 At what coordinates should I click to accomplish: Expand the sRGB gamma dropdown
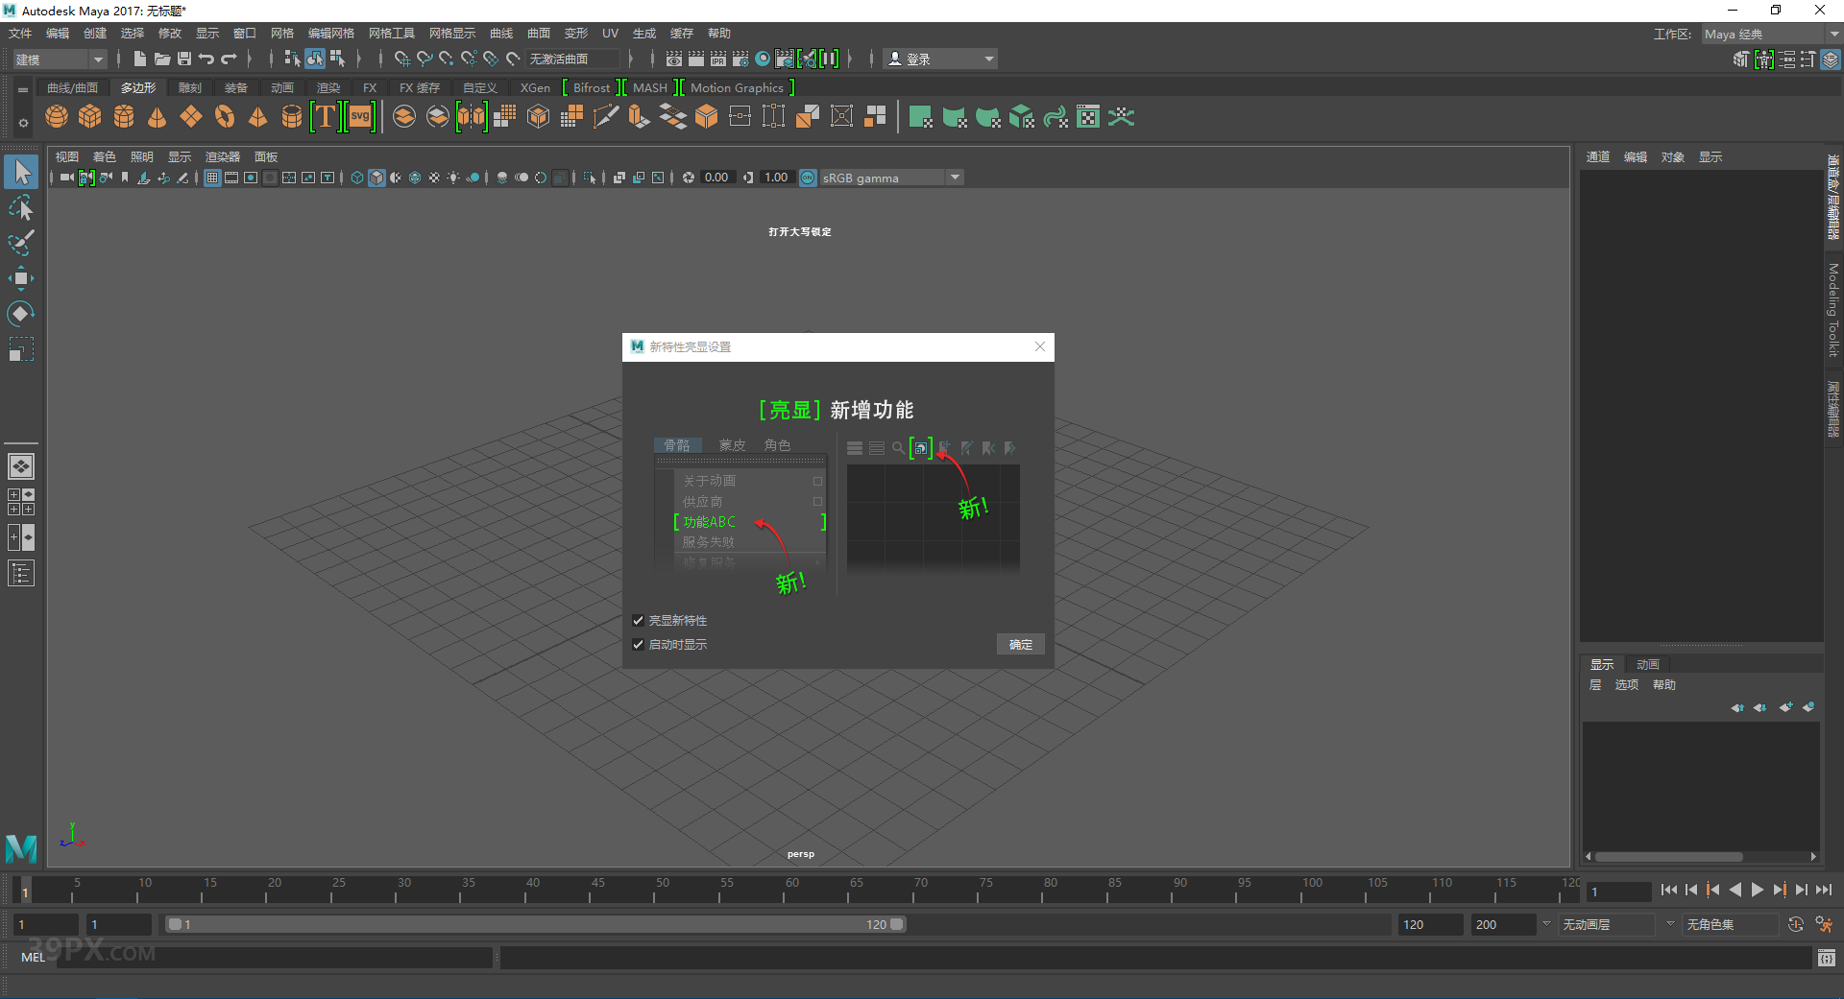pyautogui.click(x=955, y=178)
